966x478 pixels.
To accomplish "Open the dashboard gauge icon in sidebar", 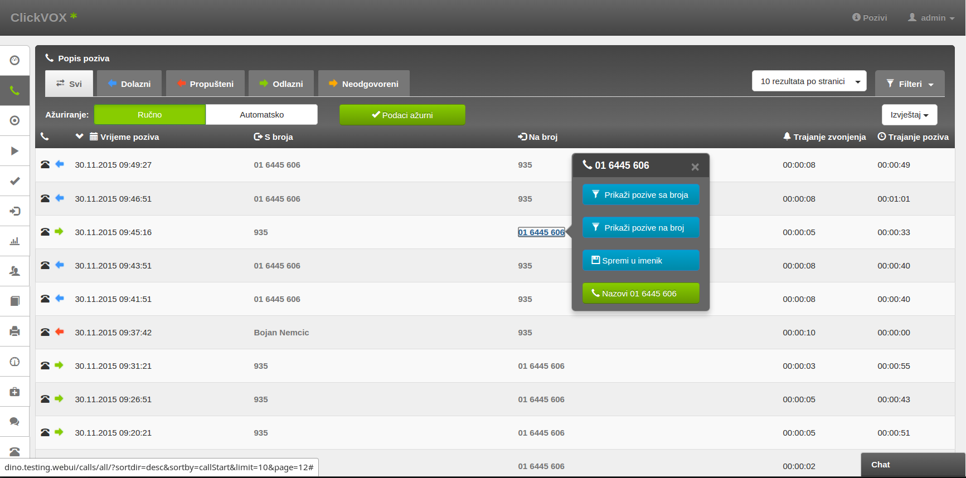I will point(15,60).
